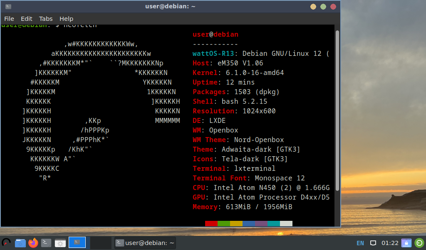The image size is (426, 250).
Task: Switch to the first workspace in pager
Action: 77,242
